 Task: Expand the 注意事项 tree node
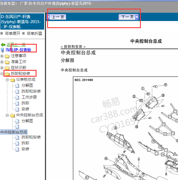(2, 56)
